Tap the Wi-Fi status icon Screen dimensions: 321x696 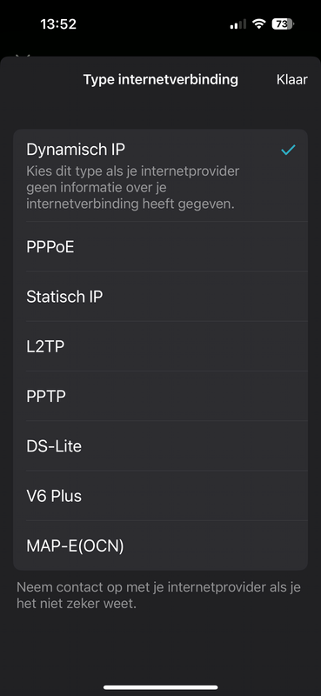point(259,24)
